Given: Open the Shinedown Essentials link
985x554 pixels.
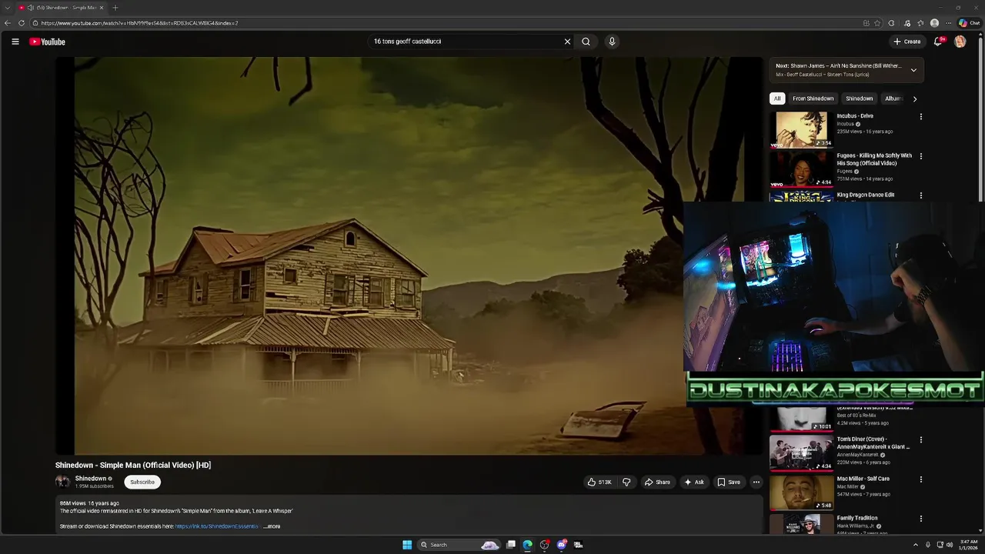Looking at the screenshot, I should click(217, 526).
